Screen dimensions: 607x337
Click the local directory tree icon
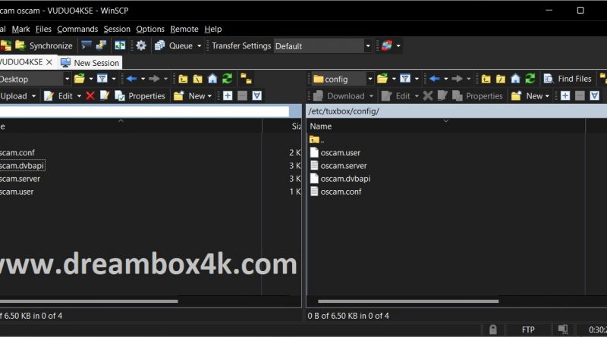pyautogui.click(x=246, y=79)
